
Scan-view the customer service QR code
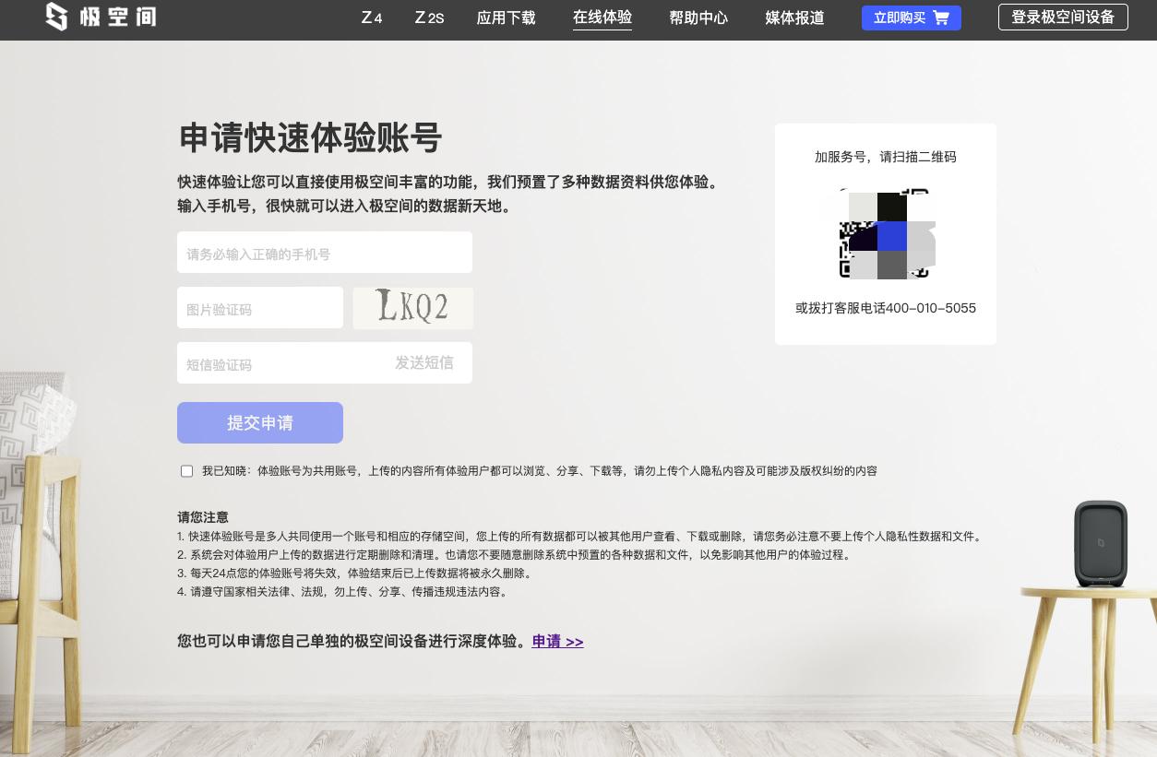(885, 235)
